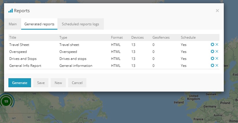Image resolution: width=238 pixels, height=123 pixels.
Task: Click the Cancel button
Action: (x=77, y=83)
